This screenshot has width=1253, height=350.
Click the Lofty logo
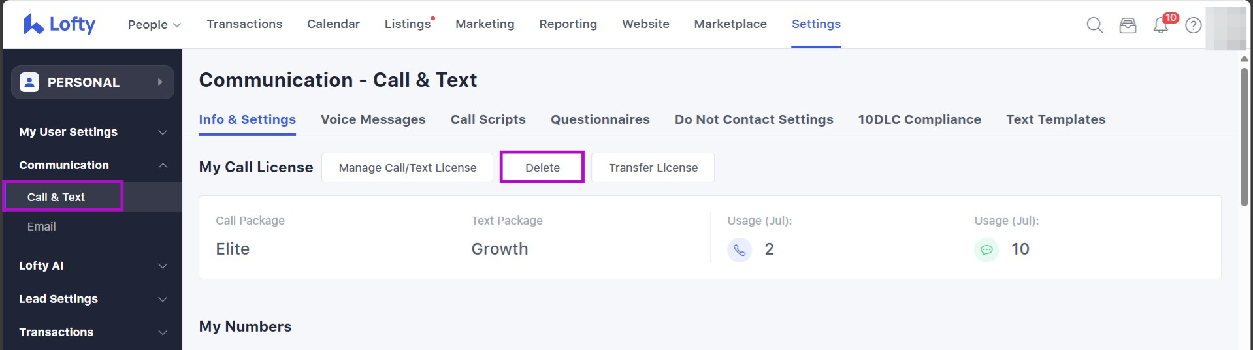(x=59, y=24)
